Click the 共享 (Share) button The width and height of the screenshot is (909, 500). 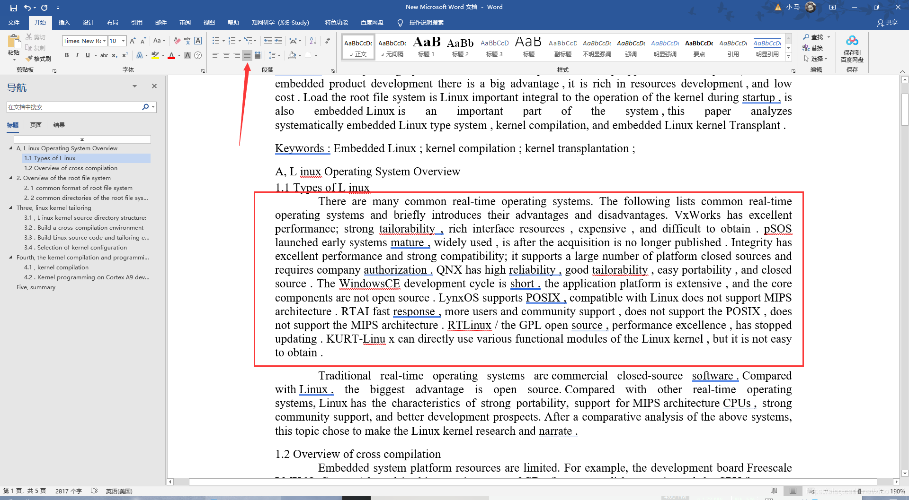888,23
